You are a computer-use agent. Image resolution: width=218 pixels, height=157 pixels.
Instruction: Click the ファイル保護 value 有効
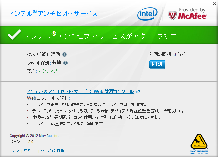[x=57, y=62]
